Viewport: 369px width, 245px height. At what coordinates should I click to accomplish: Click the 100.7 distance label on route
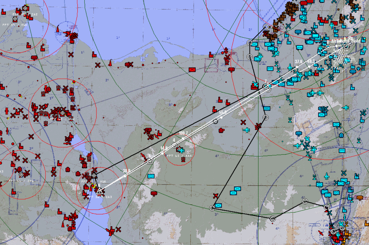pyautogui.click(x=183, y=133)
